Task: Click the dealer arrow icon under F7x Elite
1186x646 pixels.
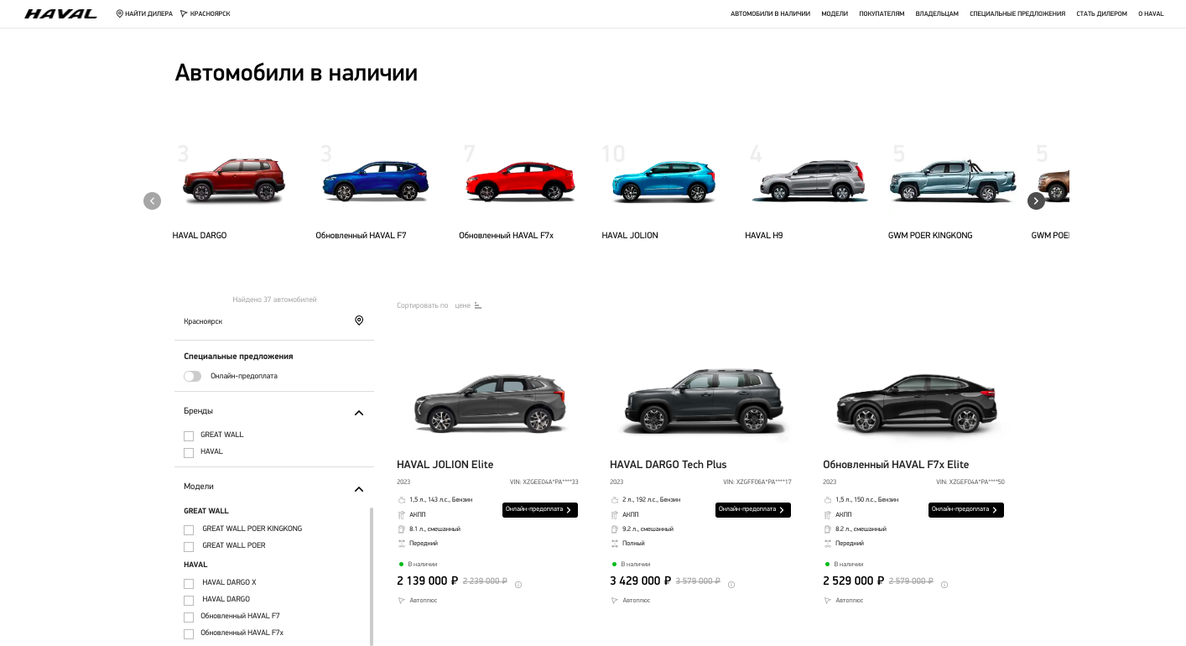Action: coord(828,601)
